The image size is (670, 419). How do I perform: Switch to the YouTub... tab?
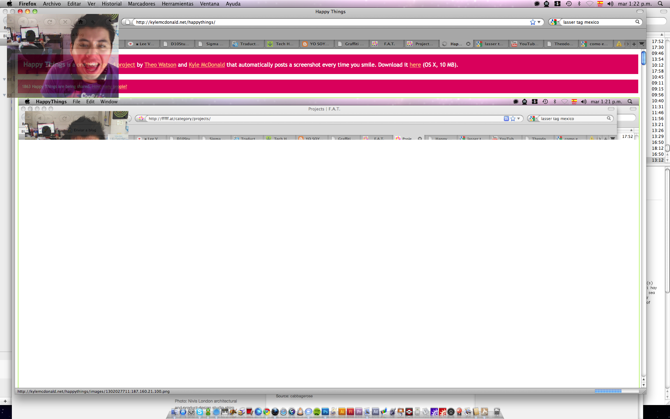(x=526, y=44)
